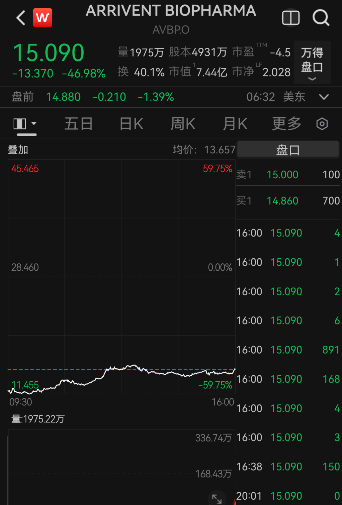Tap the bid size 700
The width and height of the screenshot is (342, 505).
(x=331, y=201)
